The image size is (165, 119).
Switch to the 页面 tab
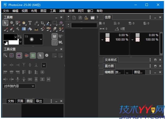tap(20, 101)
